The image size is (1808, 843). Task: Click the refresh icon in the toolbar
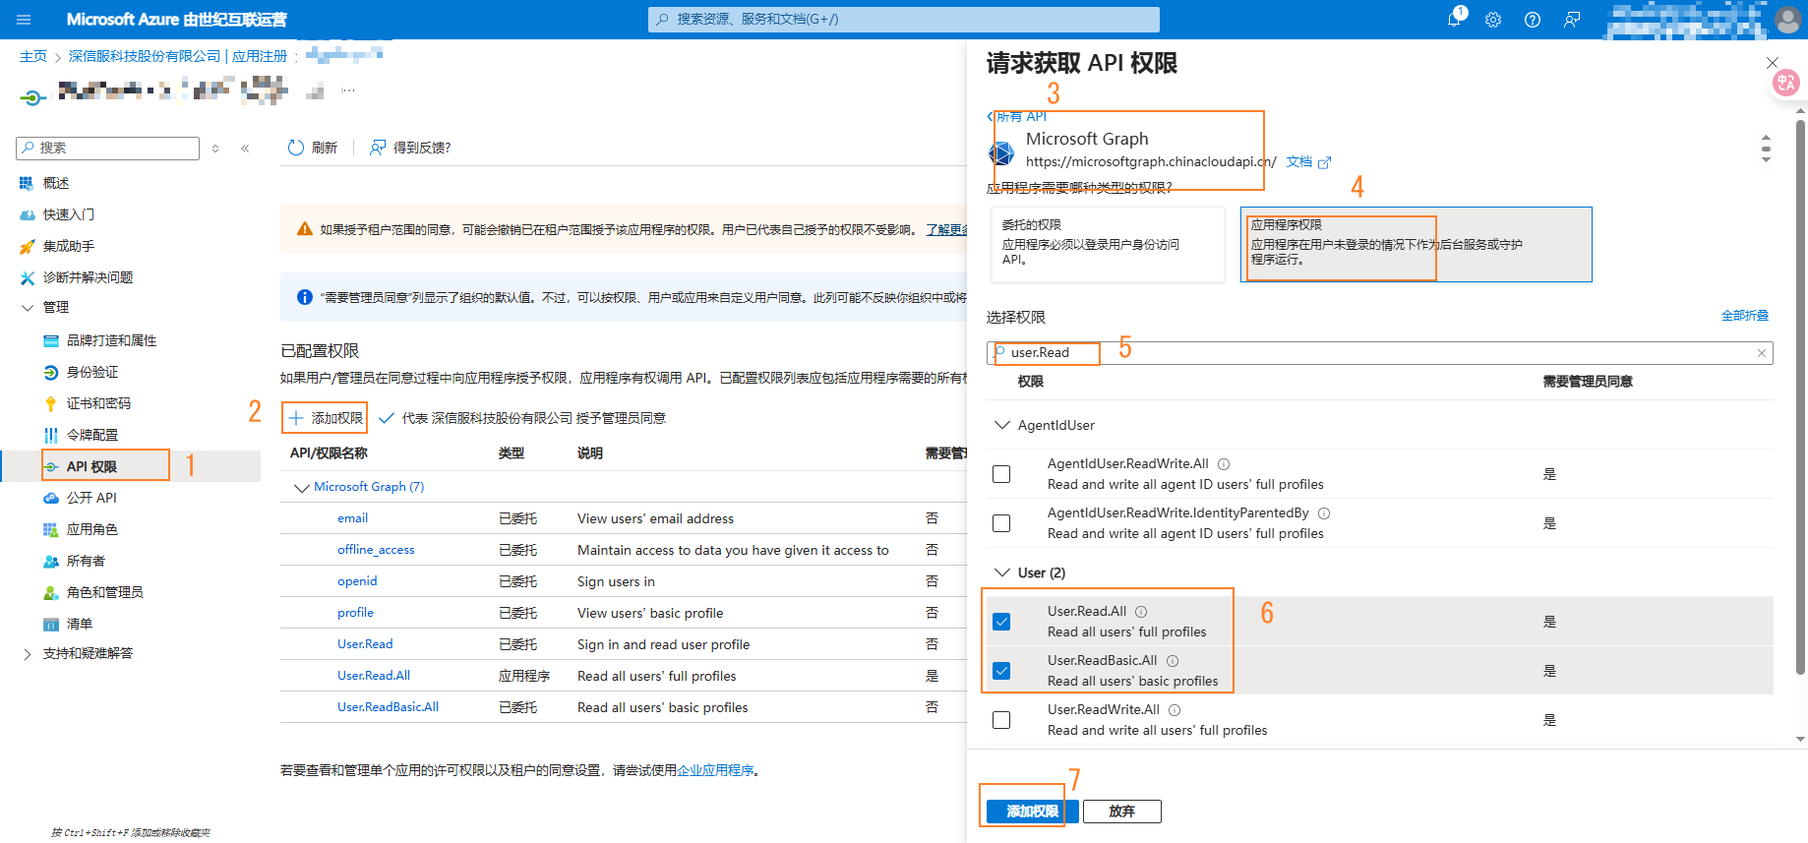pos(296,148)
